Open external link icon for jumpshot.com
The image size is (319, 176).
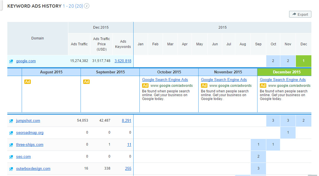click(x=11, y=121)
